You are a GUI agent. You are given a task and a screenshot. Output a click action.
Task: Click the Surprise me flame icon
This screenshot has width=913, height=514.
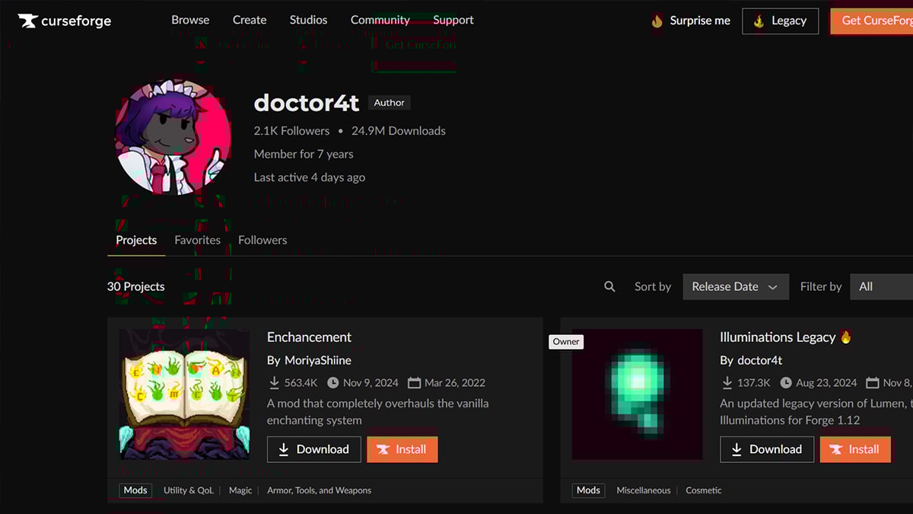(657, 21)
